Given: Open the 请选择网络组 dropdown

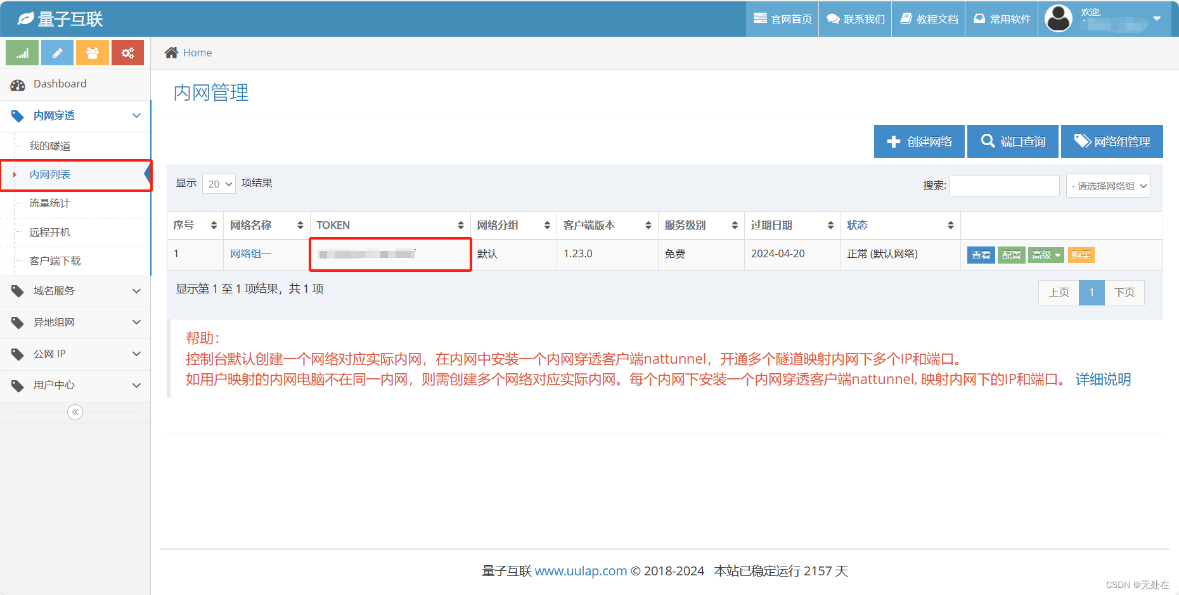Looking at the screenshot, I should 1108,186.
